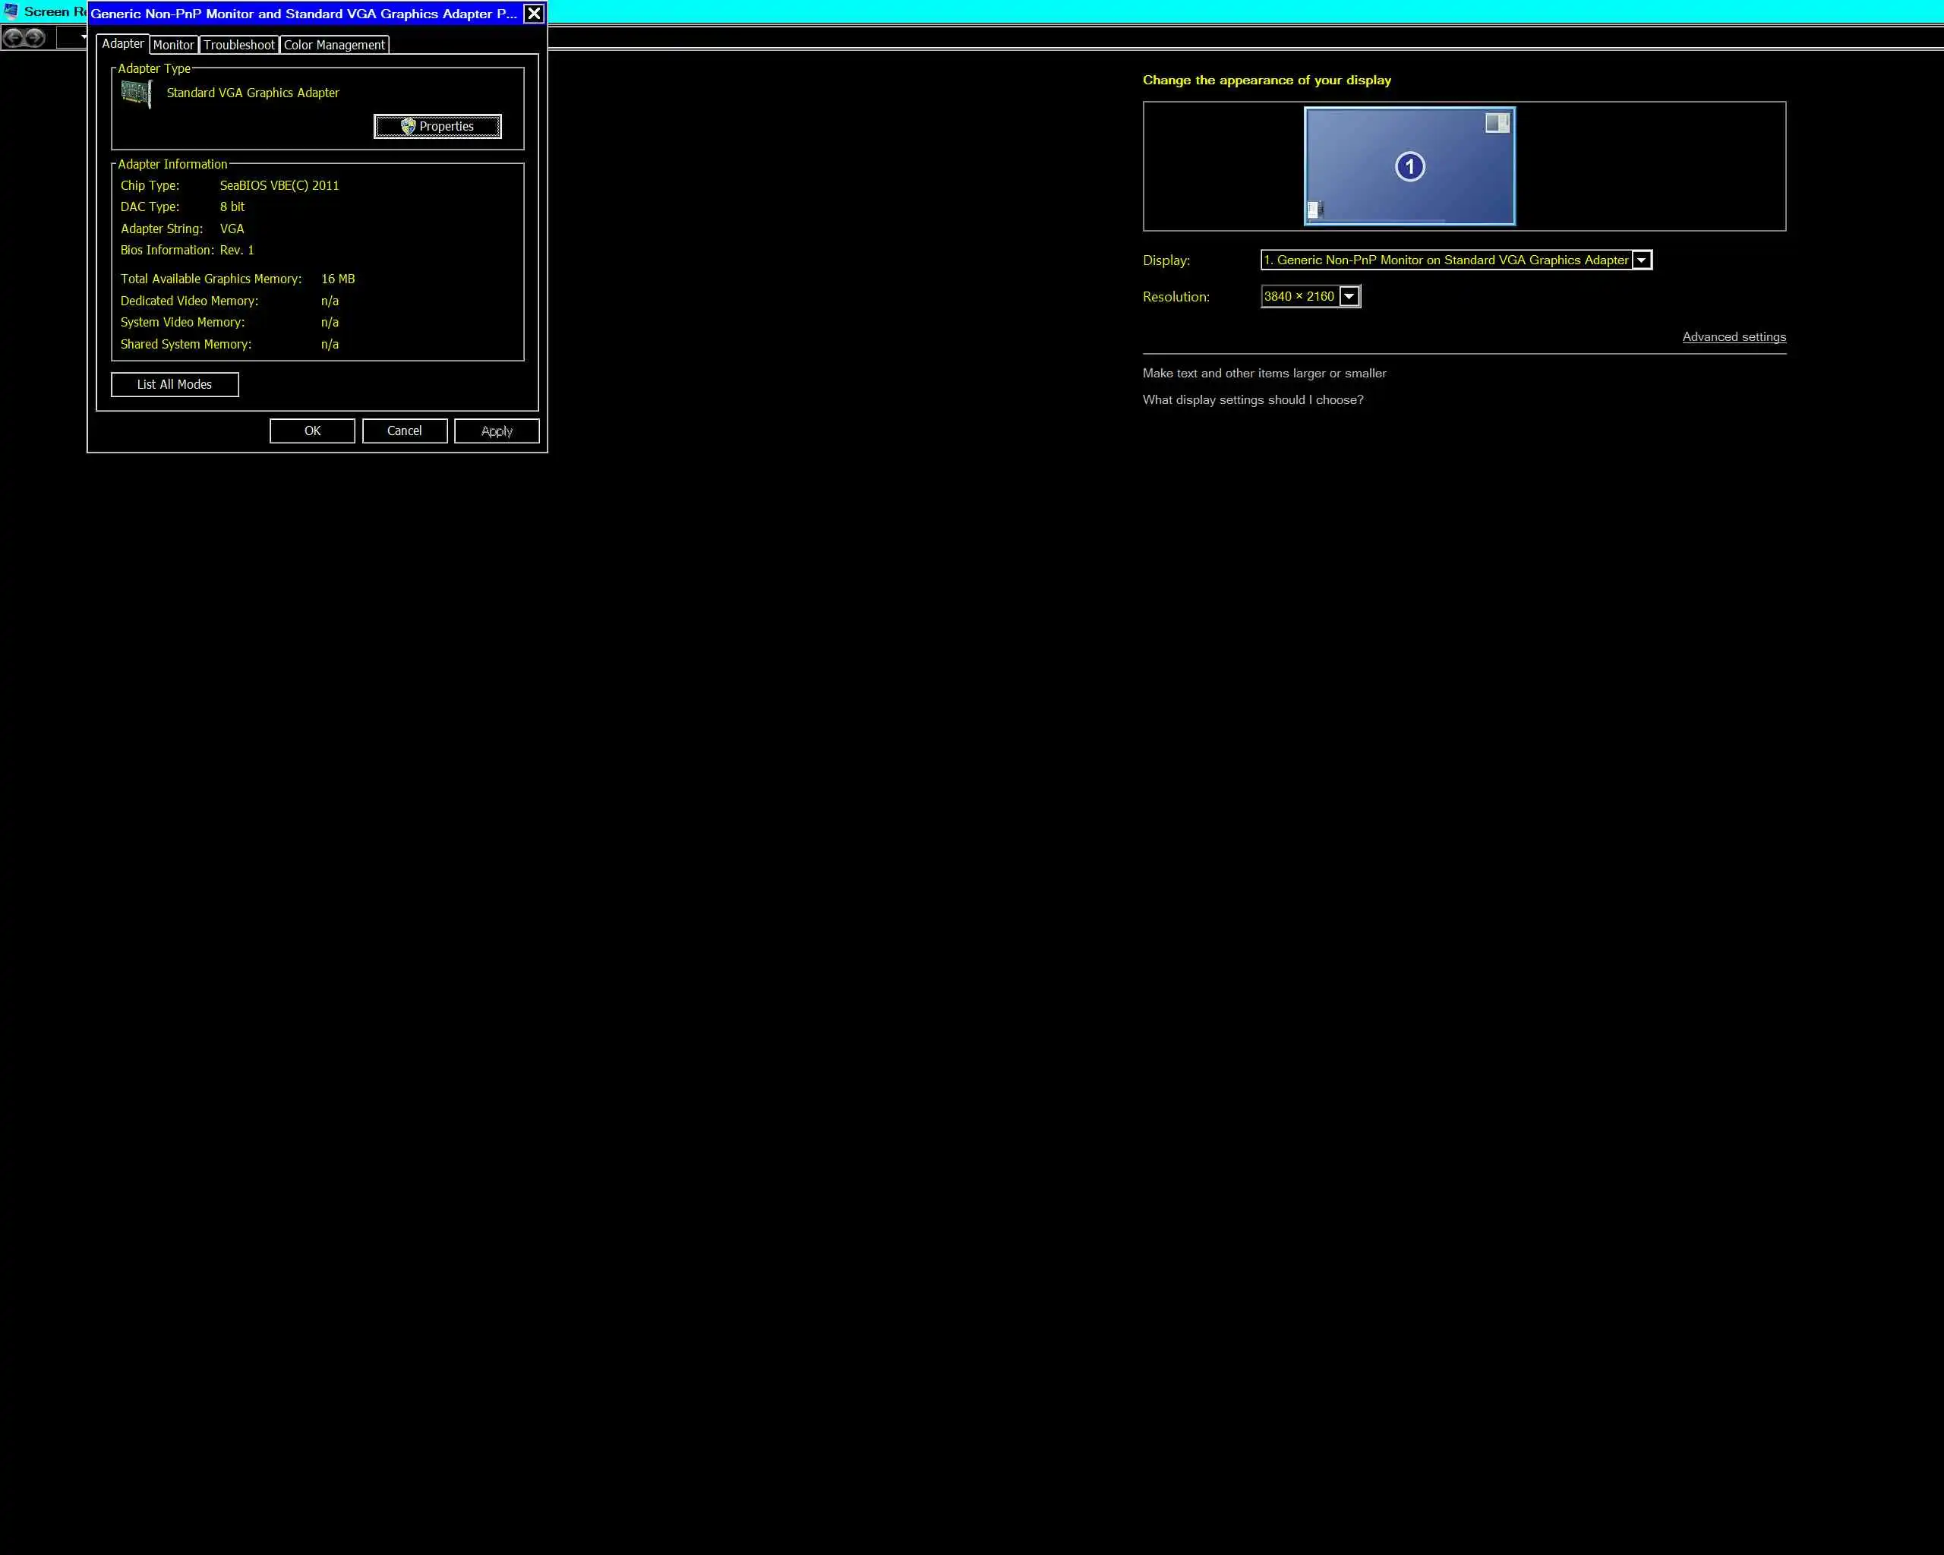Open 'Make text and other items larger' link
1944x1555 pixels.
[1264, 374]
